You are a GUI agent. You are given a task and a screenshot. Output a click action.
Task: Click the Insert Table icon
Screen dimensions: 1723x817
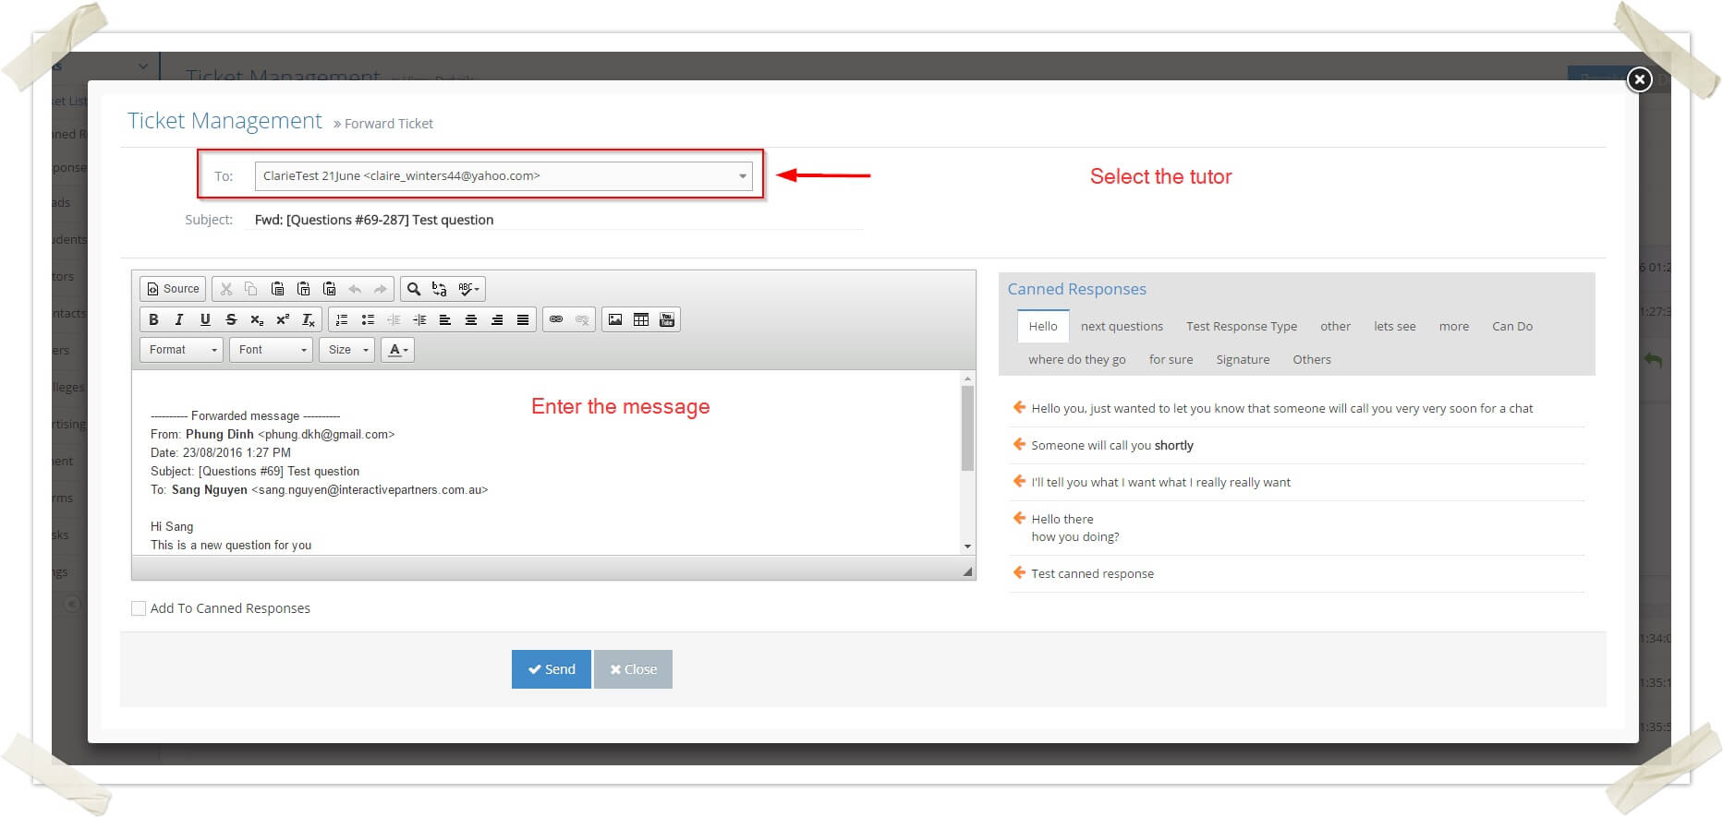tap(641, 319)
